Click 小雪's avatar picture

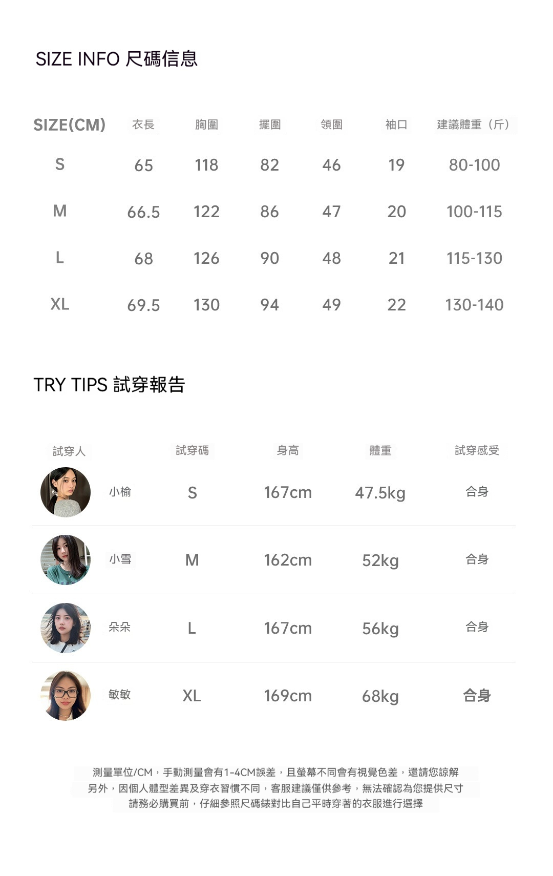[66, 560]
